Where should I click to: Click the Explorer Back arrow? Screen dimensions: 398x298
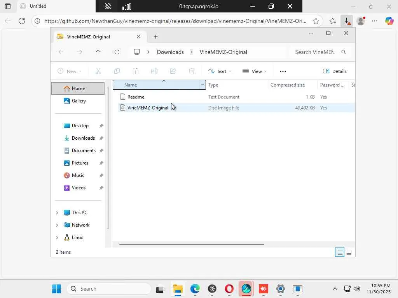pyautogui.click(x=61, y=52)
